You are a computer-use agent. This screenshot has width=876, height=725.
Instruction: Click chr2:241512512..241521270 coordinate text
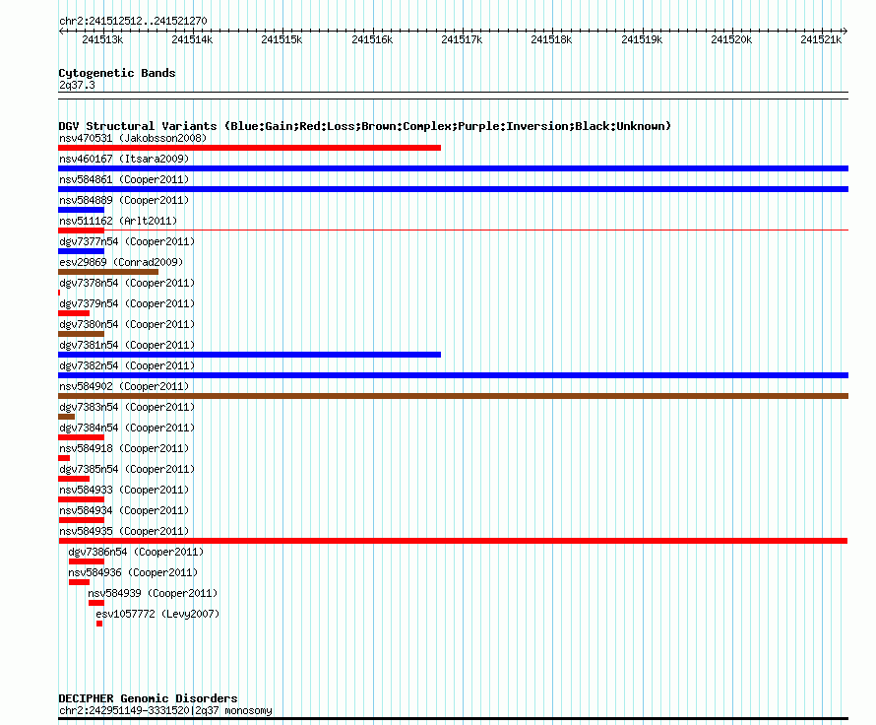133,21
